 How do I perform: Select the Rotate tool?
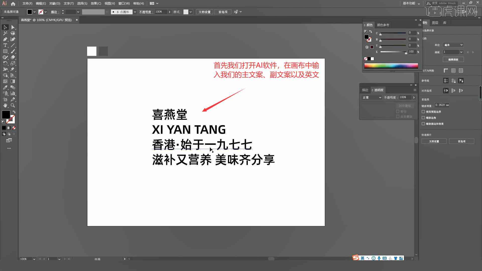(x=5, y=63)
